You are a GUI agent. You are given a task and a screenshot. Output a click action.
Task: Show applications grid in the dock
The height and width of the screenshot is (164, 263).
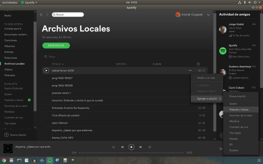pyautogui.click(x=259, y=160)
